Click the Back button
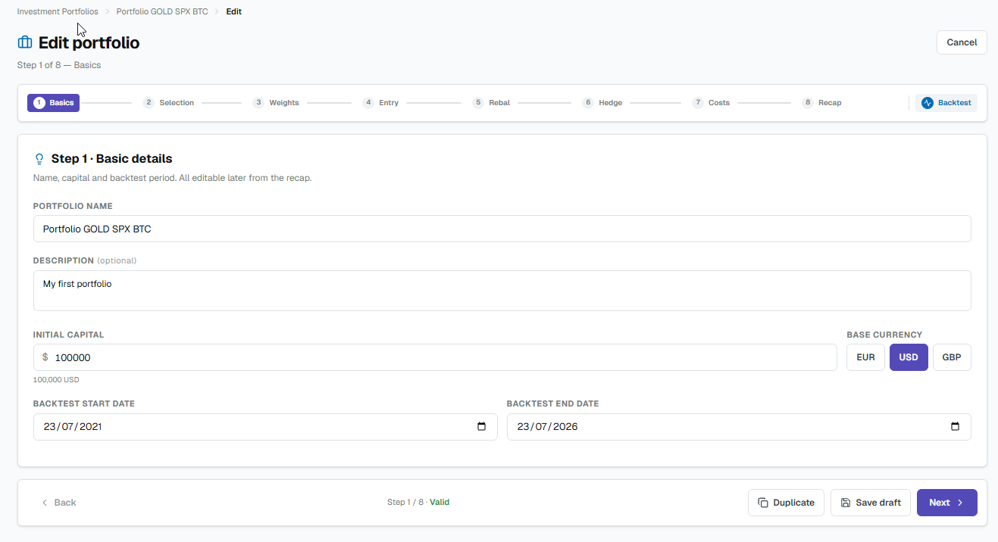 [58, 503]
